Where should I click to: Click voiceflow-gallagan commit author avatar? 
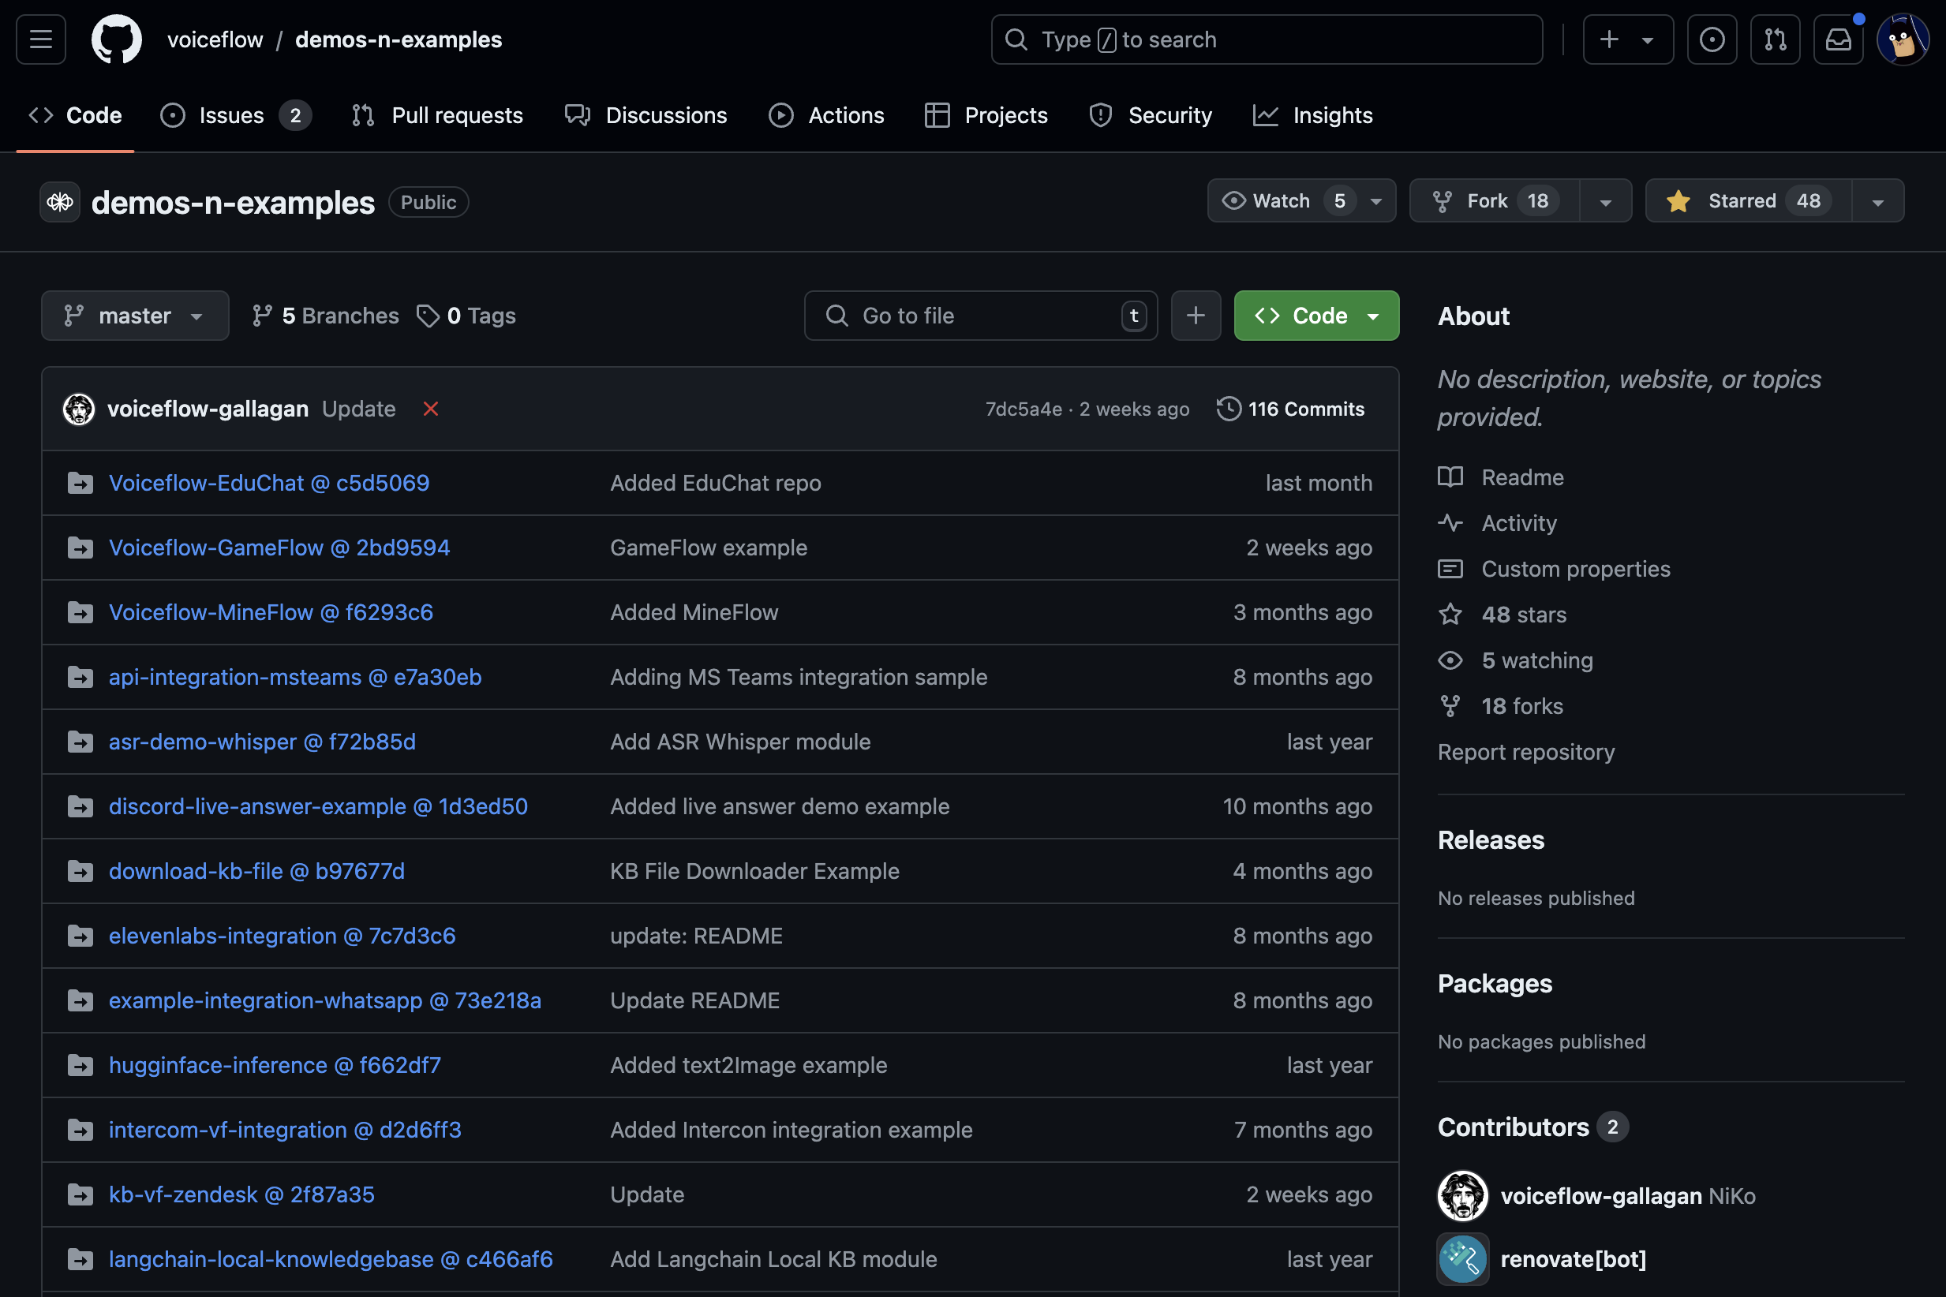point(79,409)
